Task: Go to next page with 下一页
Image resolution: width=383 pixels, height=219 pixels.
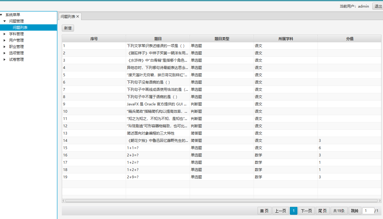Action: (306, 211)
